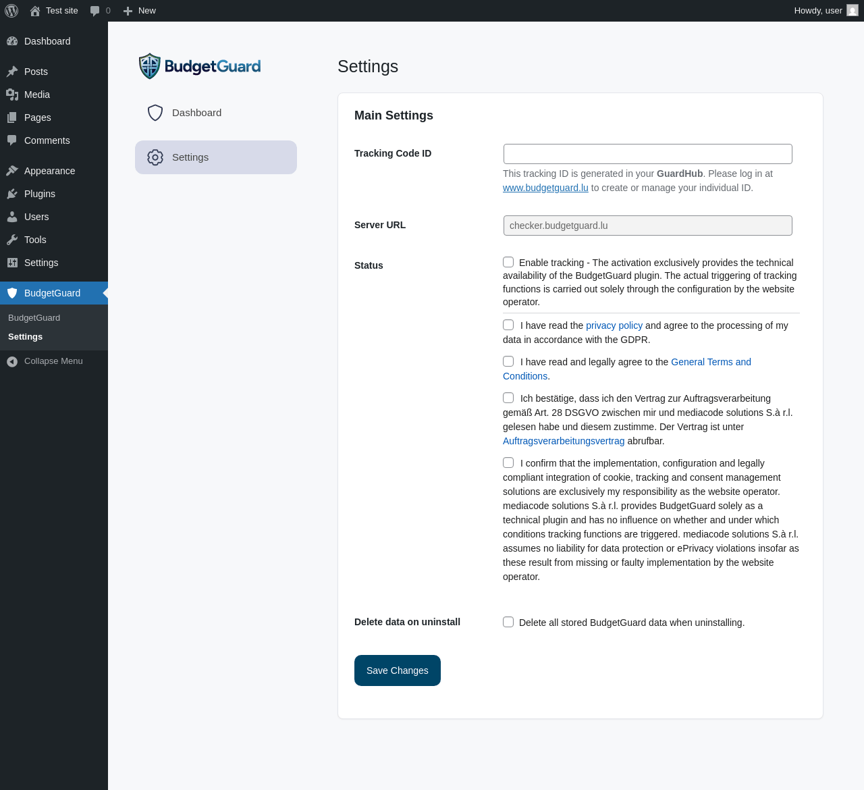Click the Dashboard gauge icon in sidebar
This screenshot has width=864, height=790.
12,41
